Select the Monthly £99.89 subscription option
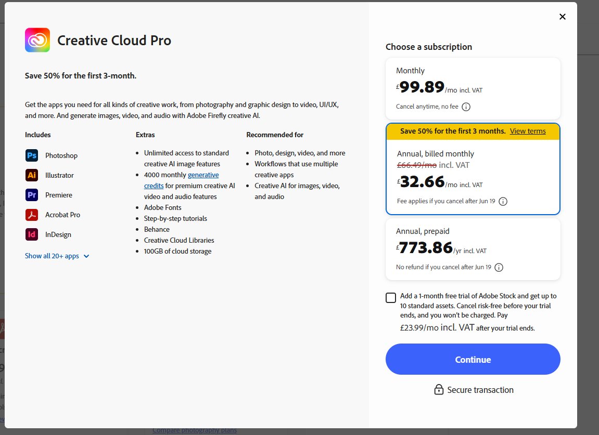This screenshot has height=435, width=599. click(473, 88)
